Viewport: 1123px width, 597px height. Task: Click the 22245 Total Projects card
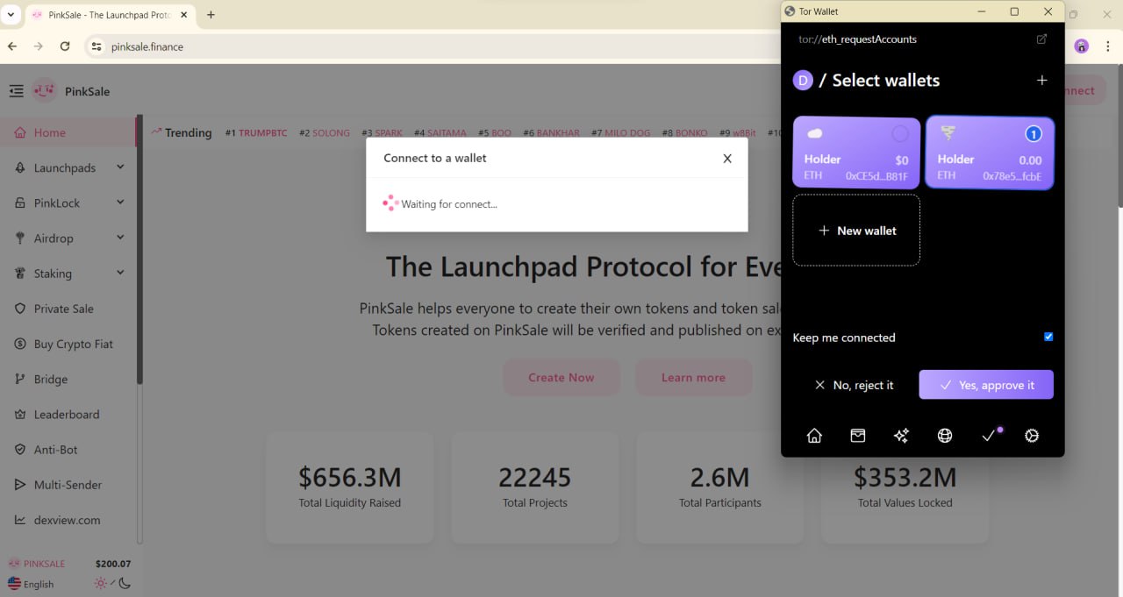pos(534,487)
